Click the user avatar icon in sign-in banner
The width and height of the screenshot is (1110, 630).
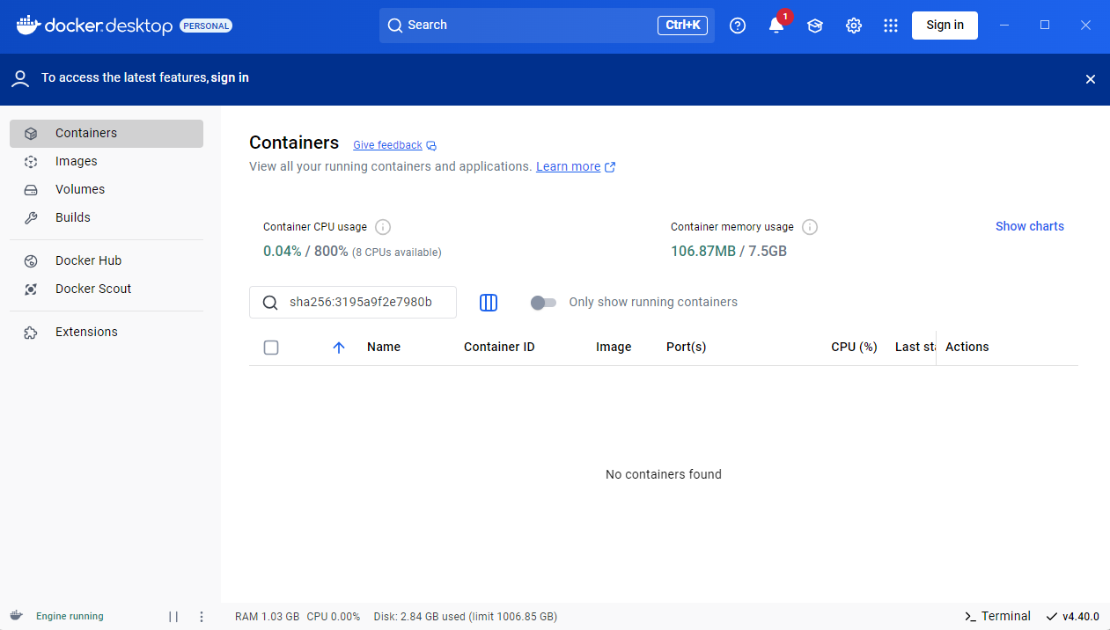(20, 79)
